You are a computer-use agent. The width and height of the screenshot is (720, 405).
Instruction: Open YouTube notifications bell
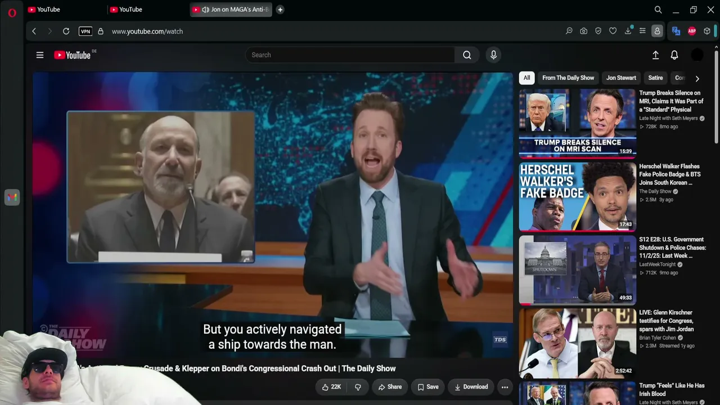pos(674,55)
